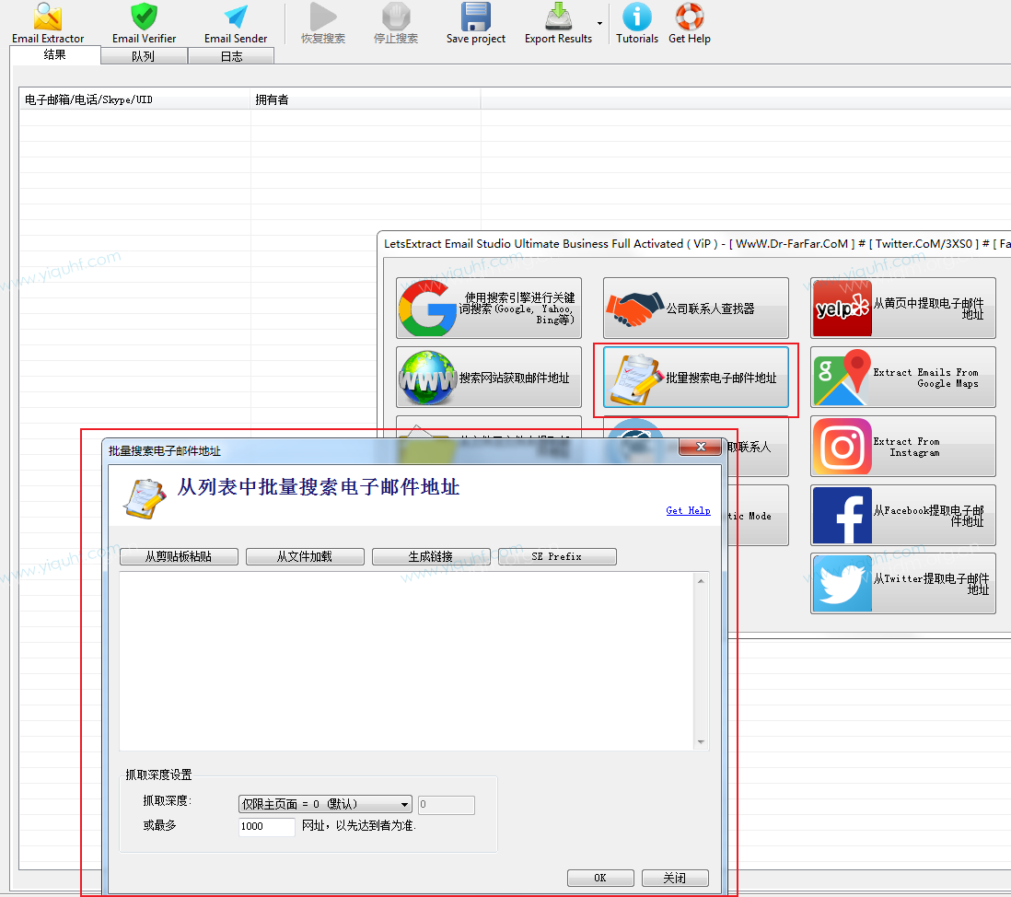Click the SE Prefix button
Viewport: 1011px width, 897px height.
(557, 556)
